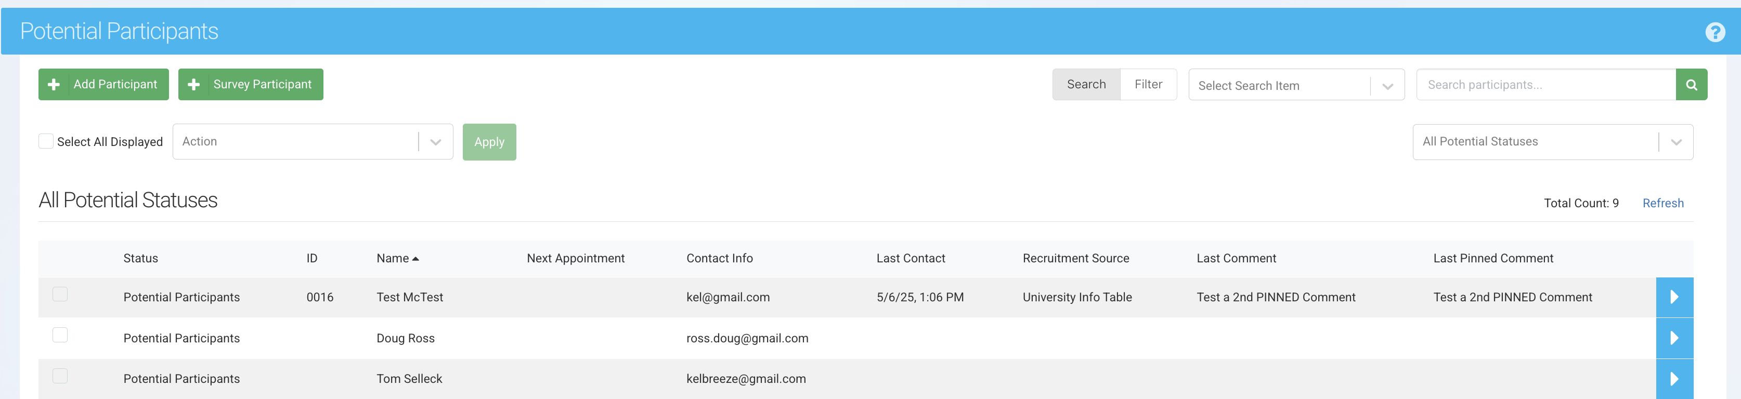Click the Name column sort arrow

click(415, 259)
